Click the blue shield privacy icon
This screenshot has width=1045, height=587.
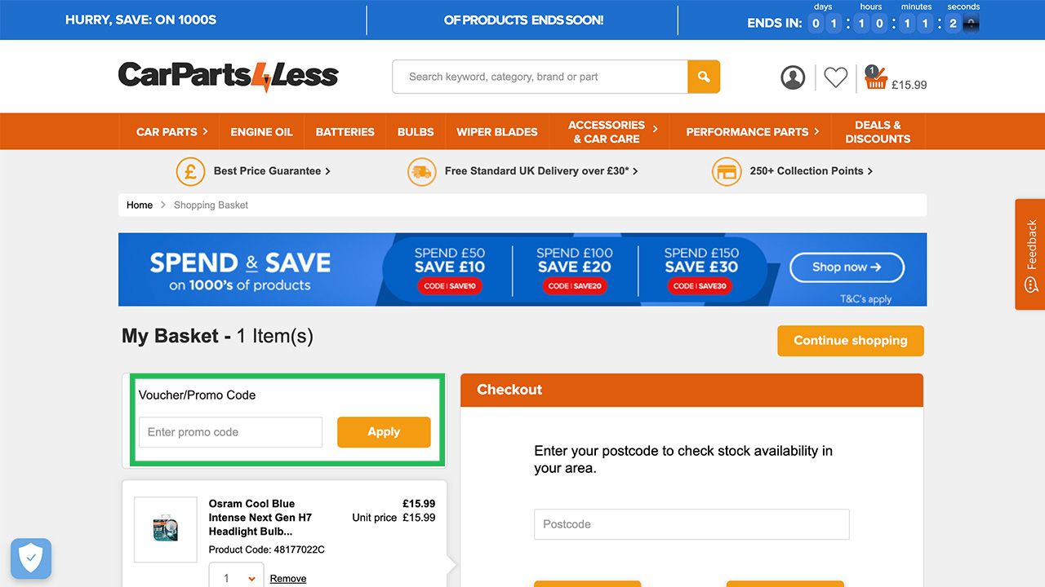pos(31,558)
